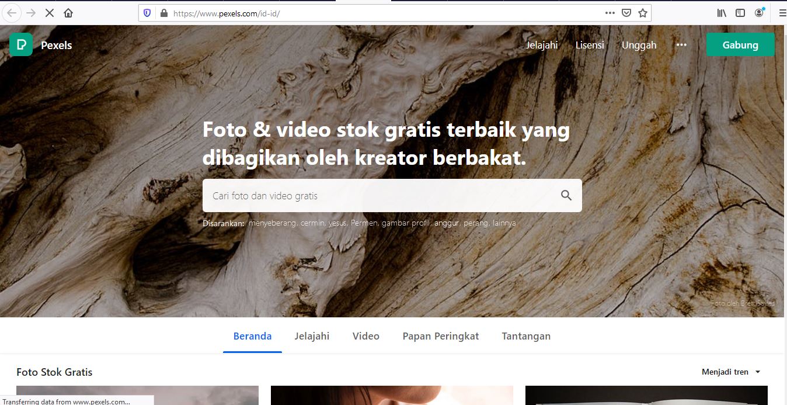The image size is (787, 405).
Task: Open the Papan Peringkat tab
Action: (440, 336)
